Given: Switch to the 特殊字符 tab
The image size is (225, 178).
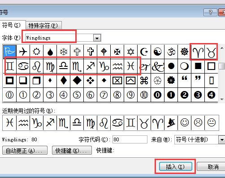Looking at the screenshot, I should pyautogui.click(x=43, y=26).
